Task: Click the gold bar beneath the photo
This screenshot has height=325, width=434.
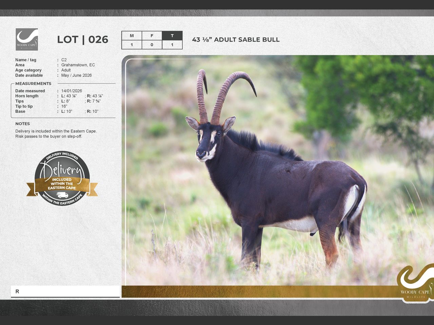Action: coord(258,291)
